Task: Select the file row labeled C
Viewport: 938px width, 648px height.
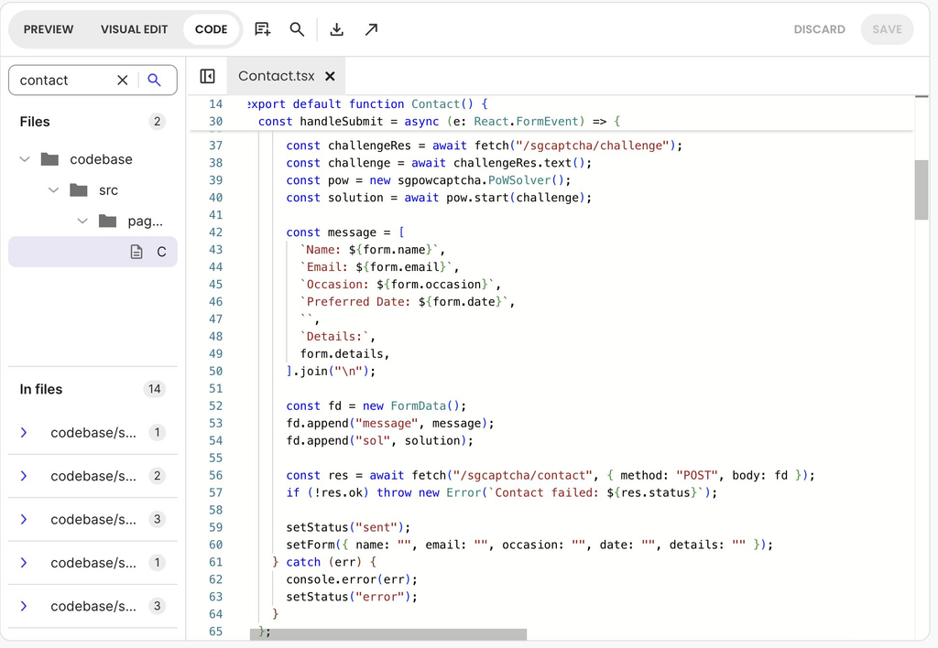Action: point(93,252)
